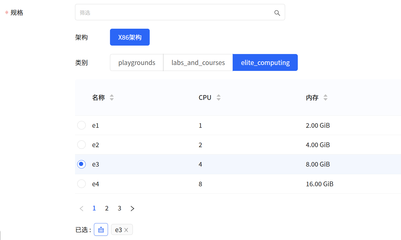Select the e1 radio button
The height and width of the screenshot is (240, 401).
81,125
